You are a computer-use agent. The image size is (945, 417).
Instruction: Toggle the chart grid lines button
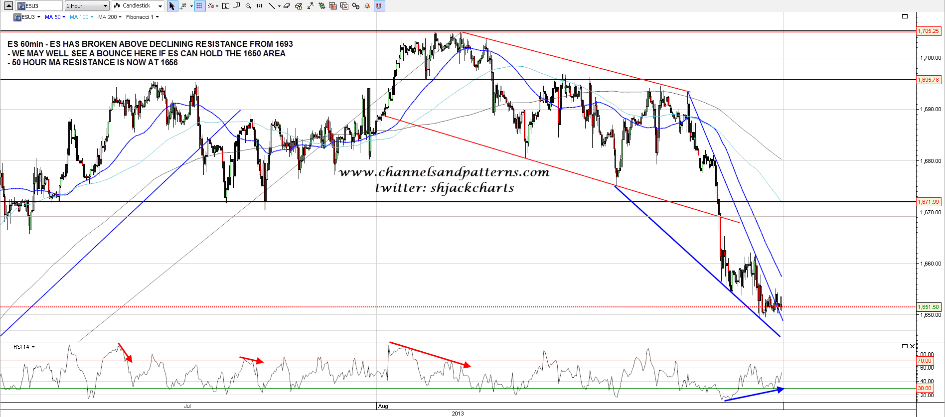[x=199, y=6]
